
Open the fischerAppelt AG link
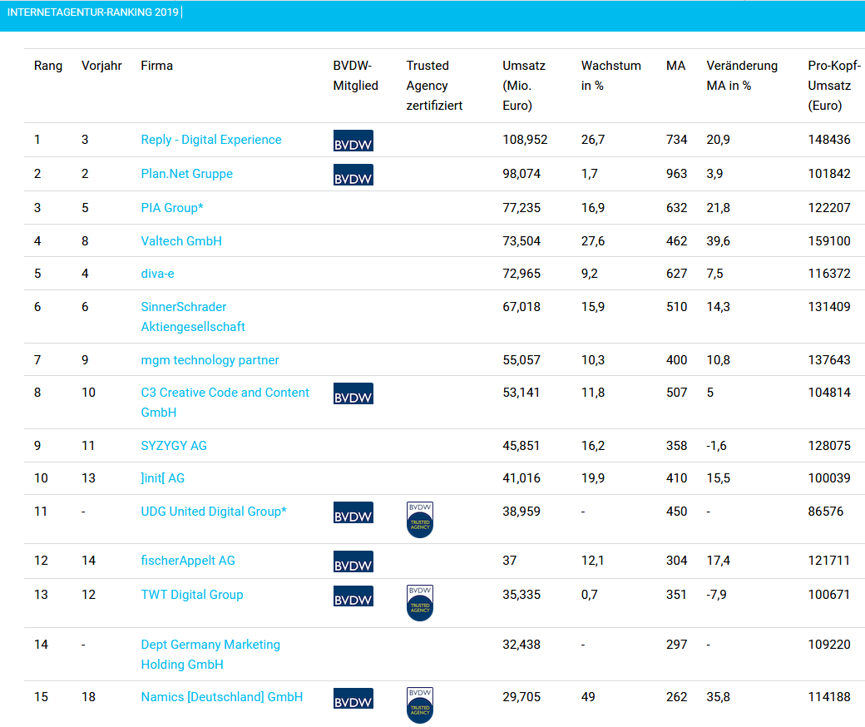[188, 561]
